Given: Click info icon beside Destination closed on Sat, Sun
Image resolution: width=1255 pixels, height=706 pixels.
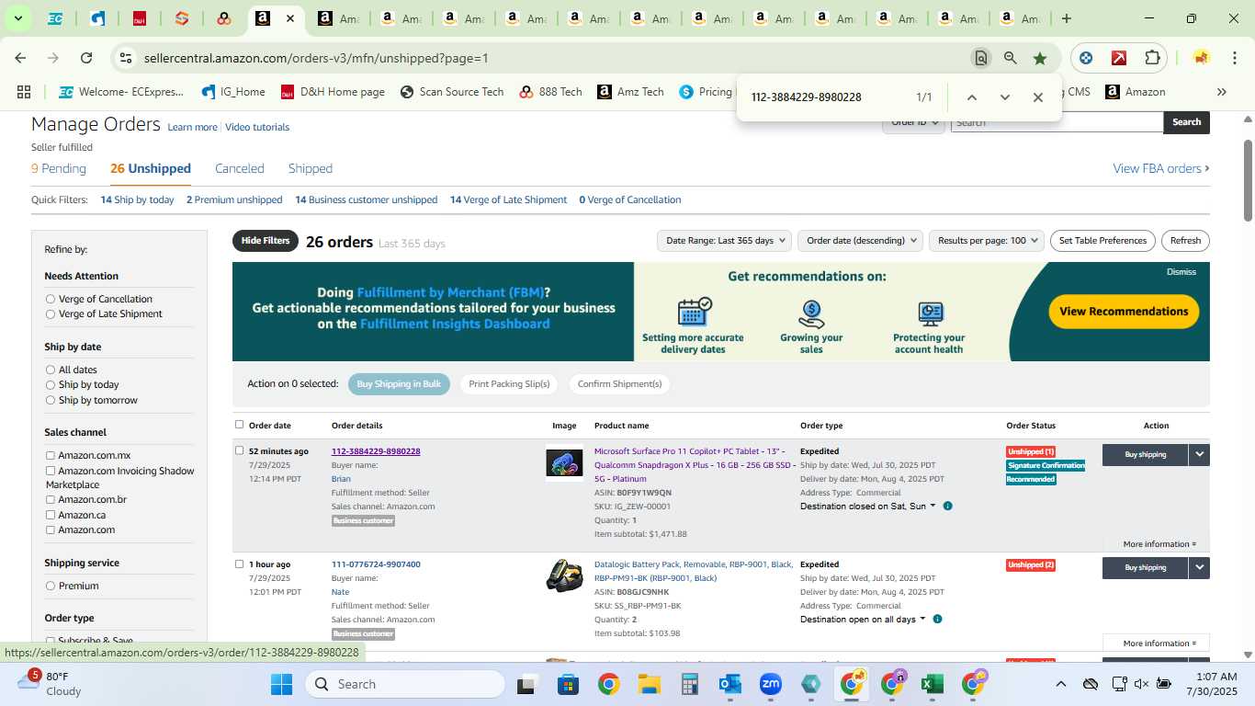Looking at the screenshot, I should click(x=948, y=507).
